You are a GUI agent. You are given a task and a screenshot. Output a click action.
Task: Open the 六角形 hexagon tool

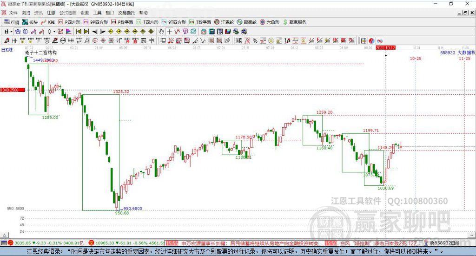click(270, 22)
